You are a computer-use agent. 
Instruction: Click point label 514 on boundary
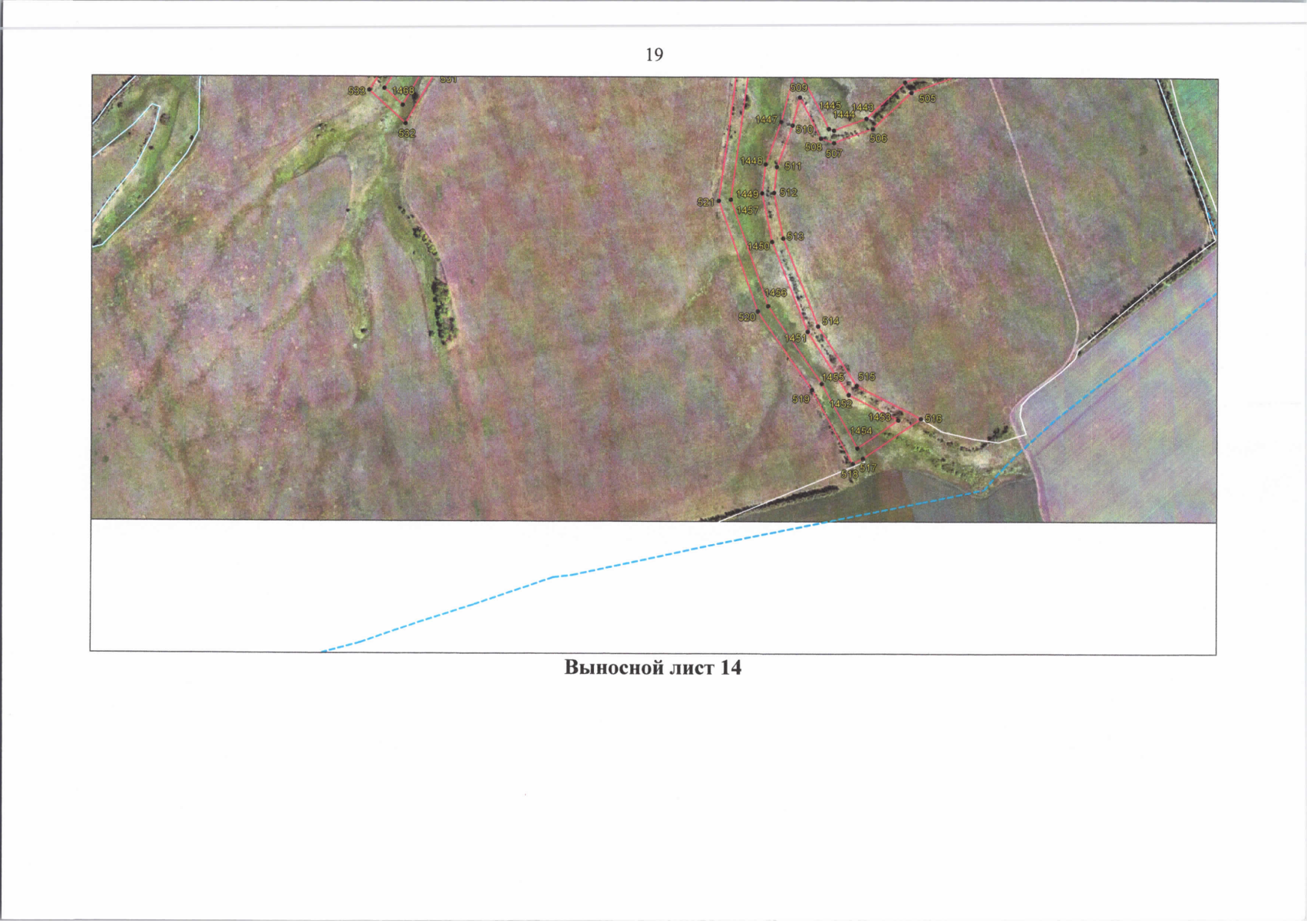coord(830,321)
